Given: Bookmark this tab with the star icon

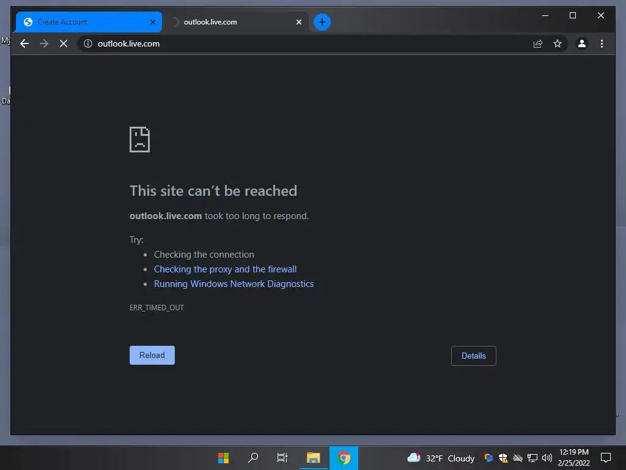Looking at the screenshot, I should (x=558, y=43).
